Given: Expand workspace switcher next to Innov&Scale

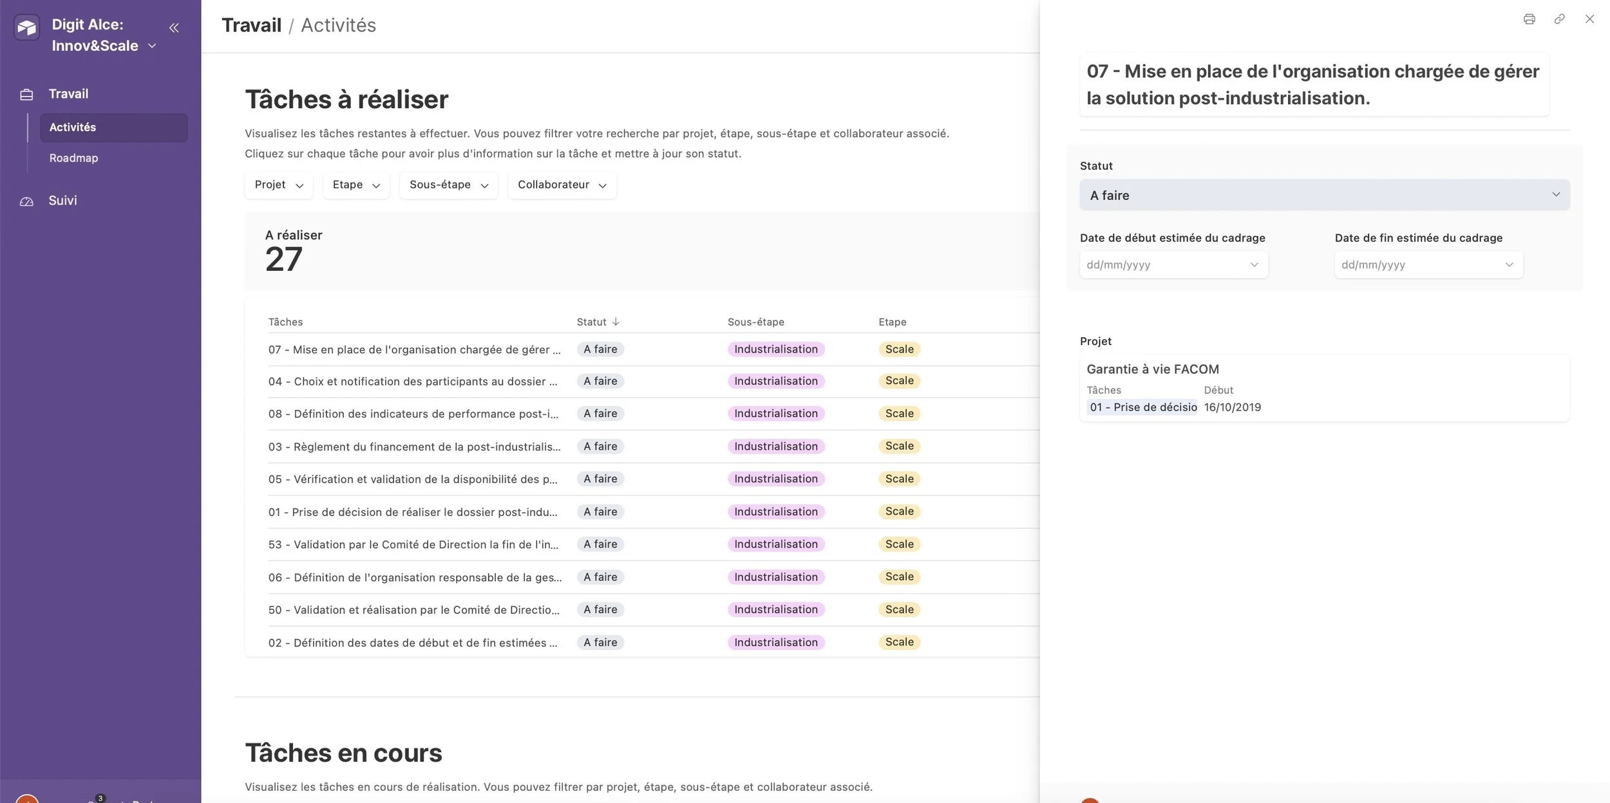Looking at the screenshot, I should click(152, 46).
